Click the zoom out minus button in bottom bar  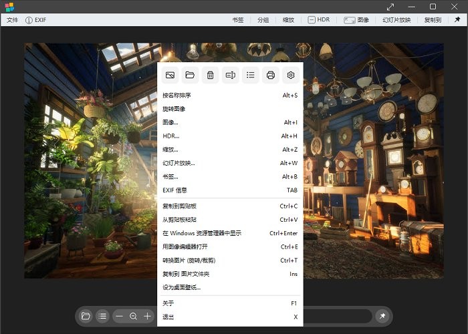point(120,316)
